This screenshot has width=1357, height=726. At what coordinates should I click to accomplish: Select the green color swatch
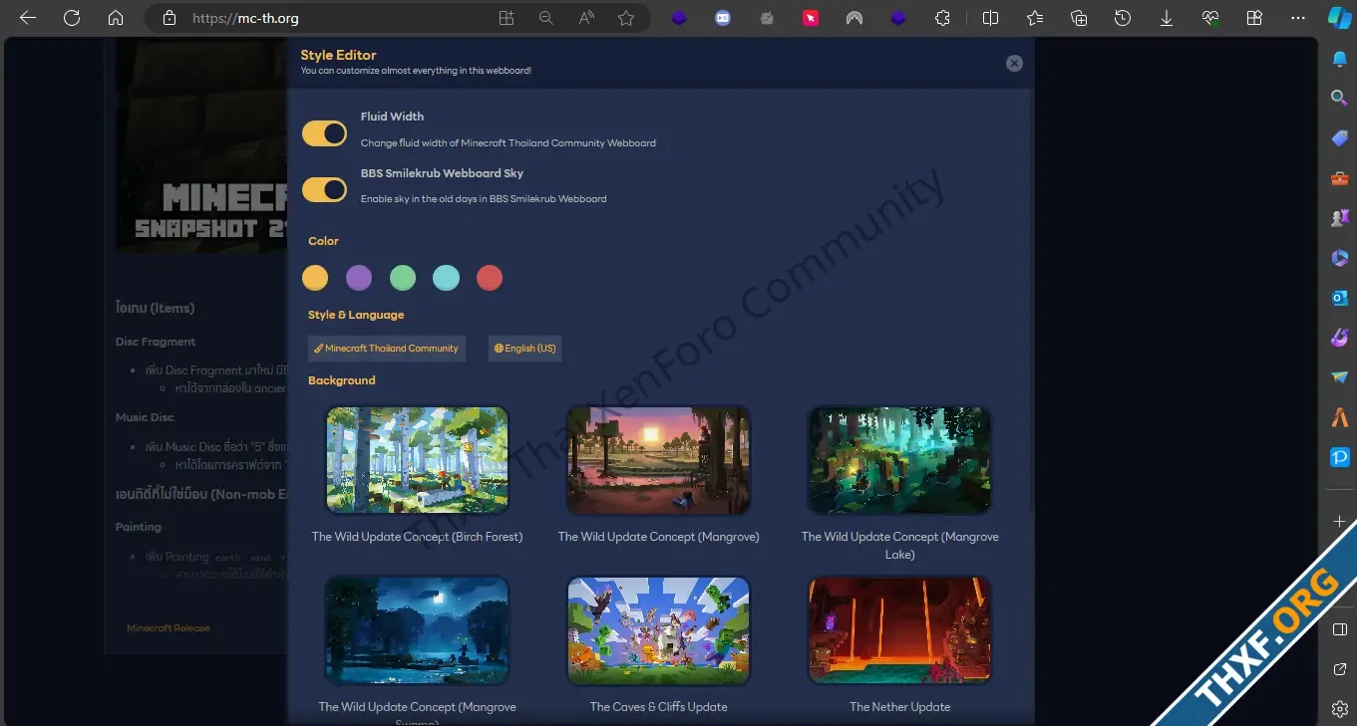403,278
